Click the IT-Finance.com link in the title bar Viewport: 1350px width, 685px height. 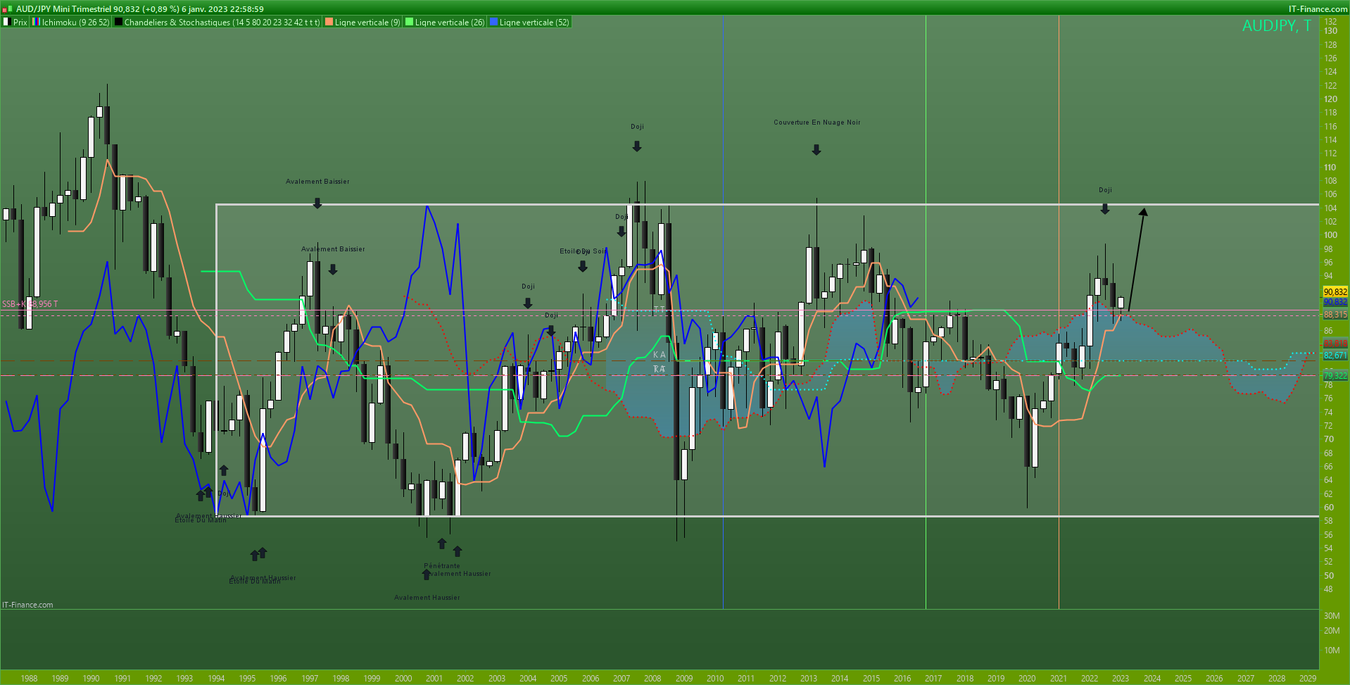(x=1318, y=9)
